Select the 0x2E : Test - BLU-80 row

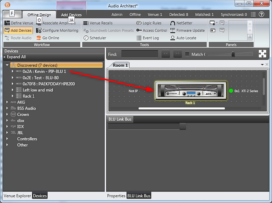[x=40, y=78]
